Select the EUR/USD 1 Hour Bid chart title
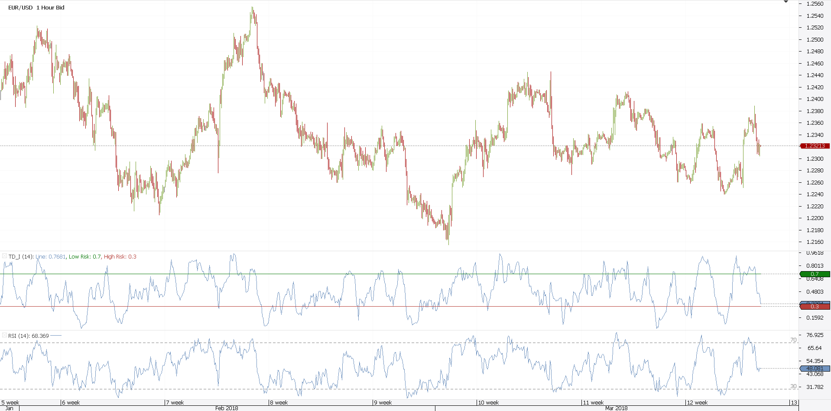The image size is (831, 411). pos(36,7)
